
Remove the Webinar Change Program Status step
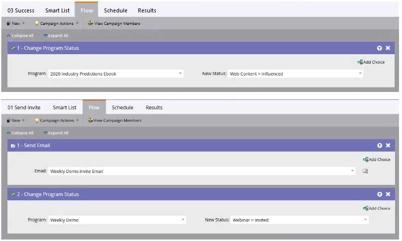click(388, 194)
